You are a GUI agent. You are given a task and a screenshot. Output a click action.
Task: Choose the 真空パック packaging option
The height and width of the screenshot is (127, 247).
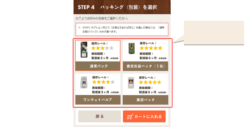click(x=145, y=100)
